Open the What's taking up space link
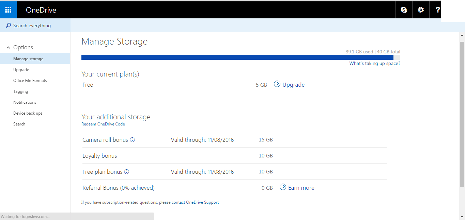Image resolution: width=465 pixels, height=220 pixels. [374, 63]
